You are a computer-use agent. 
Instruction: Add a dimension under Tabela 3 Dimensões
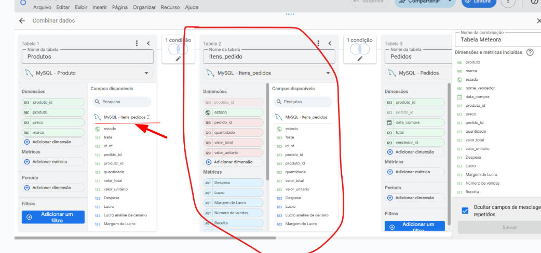[x=415, y=152]
